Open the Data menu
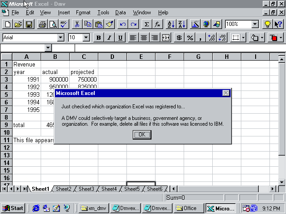 [121, 12]
